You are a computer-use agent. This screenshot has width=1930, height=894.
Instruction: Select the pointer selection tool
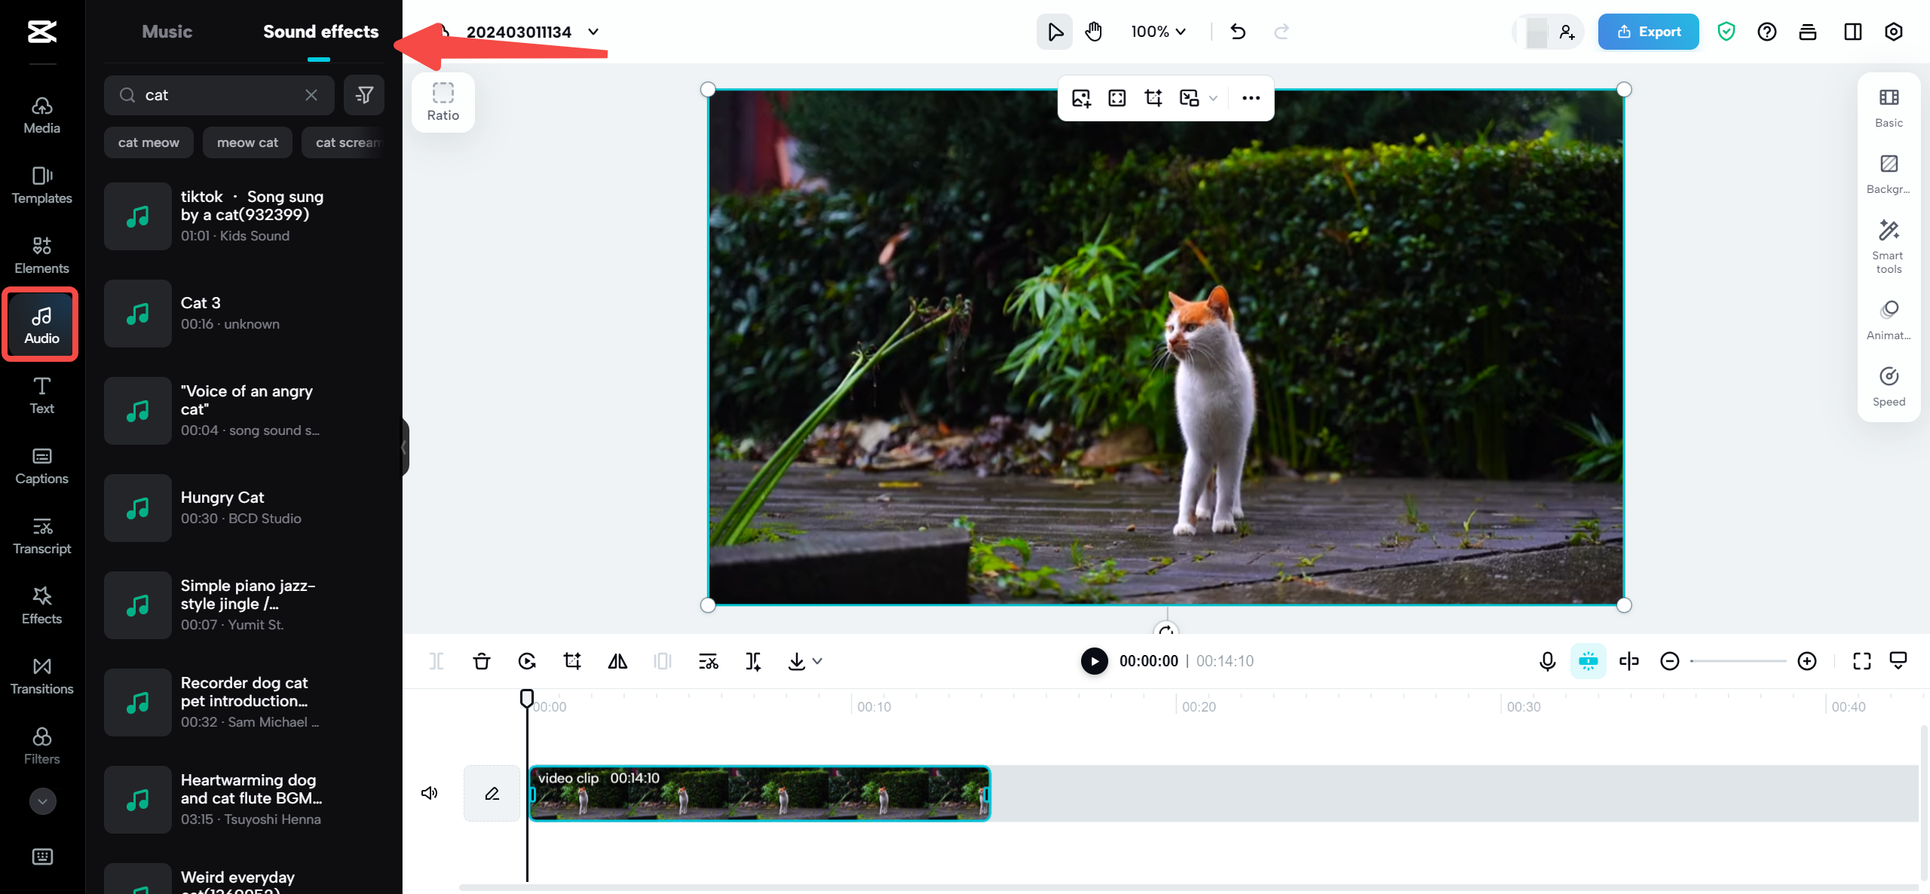(1055, 32)
